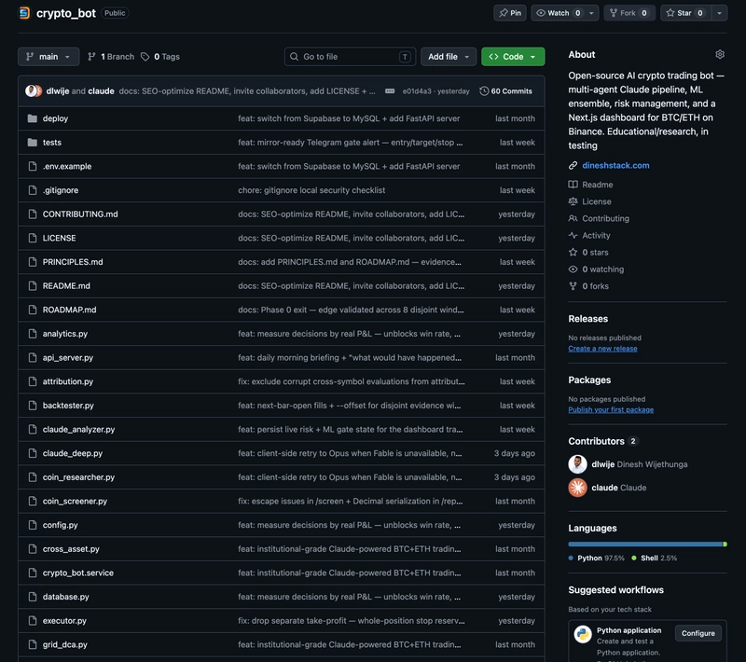This screenshot has width=746, height=662.
Task: Click the search icon in Go to file
Action: pyautogui.click(x=294, y=57)
